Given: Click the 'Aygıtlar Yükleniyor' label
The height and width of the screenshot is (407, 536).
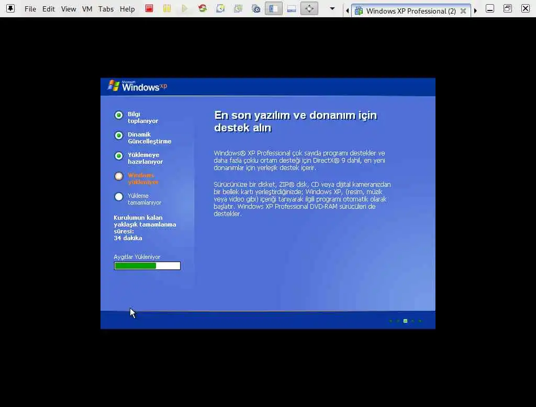Looking at the screenshot, I should (x=137, y=257).
